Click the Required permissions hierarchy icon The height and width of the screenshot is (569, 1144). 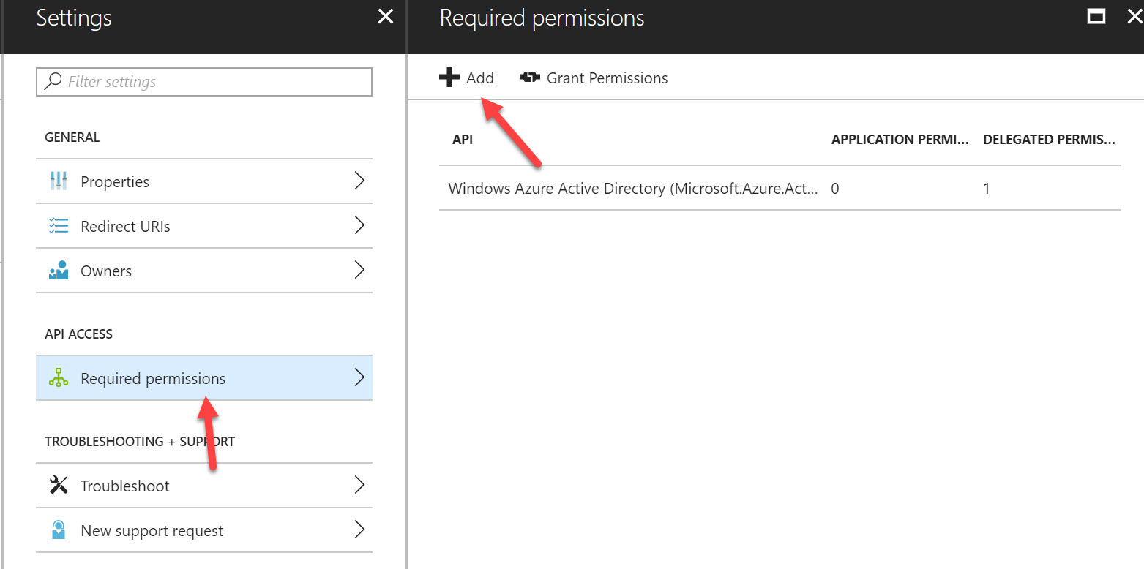[x=59, y=378]
